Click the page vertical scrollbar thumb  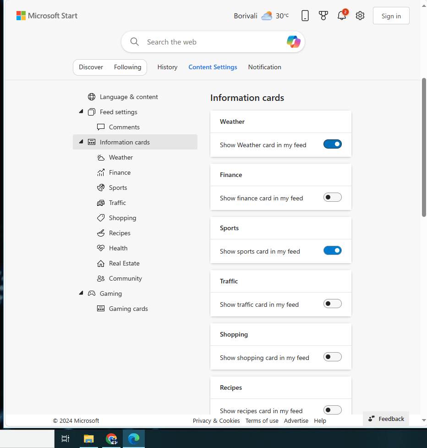point(424,147)
